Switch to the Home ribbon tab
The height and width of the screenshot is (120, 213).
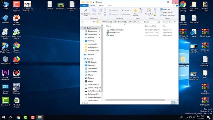[93, 6]
